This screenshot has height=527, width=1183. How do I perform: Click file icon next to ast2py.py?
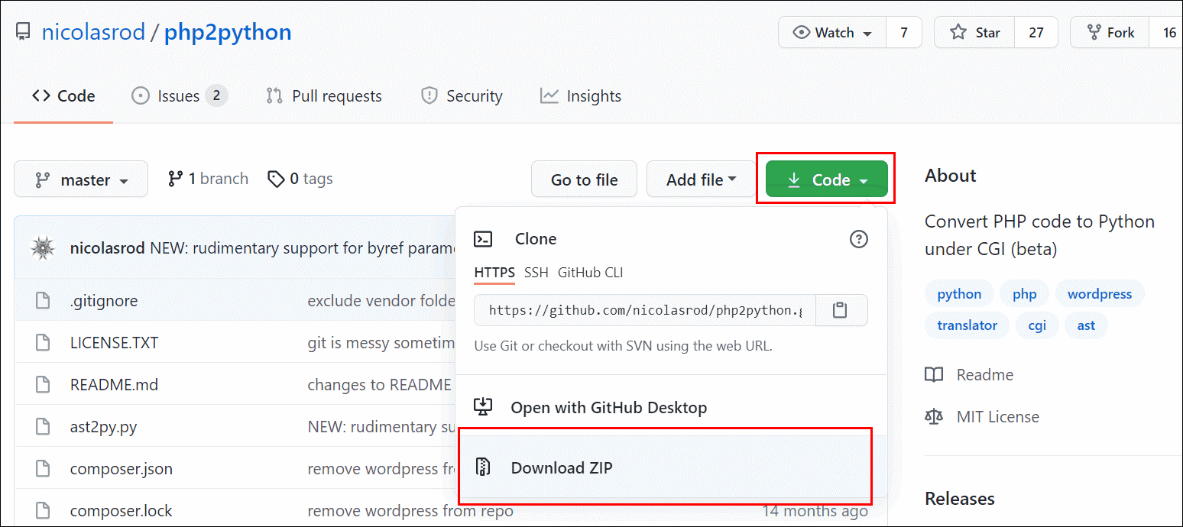[43, 426]
